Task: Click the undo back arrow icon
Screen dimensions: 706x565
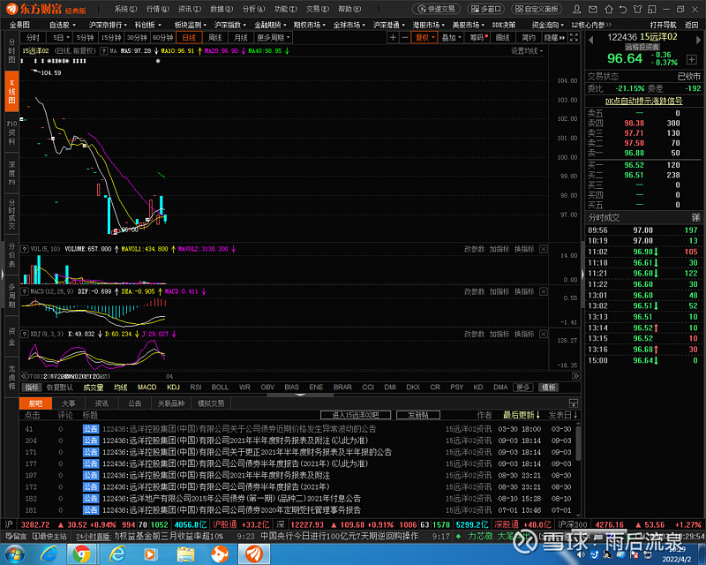Action: (623, 9)
